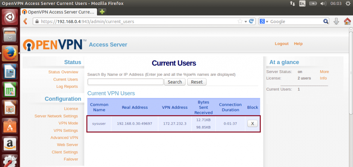Click the padlock icon in the address bar
Viewport: 353px width, 167px height.
click(x=37, y=22)
